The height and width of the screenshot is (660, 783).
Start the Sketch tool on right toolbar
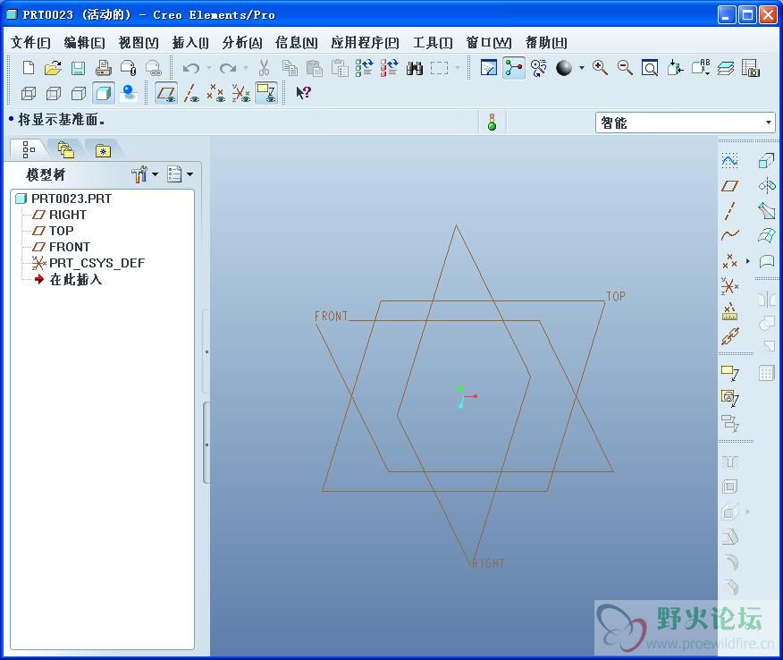click(729, 161)
